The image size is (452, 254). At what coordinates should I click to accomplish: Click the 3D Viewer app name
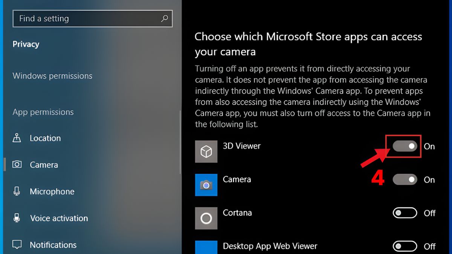coord(242,146)
